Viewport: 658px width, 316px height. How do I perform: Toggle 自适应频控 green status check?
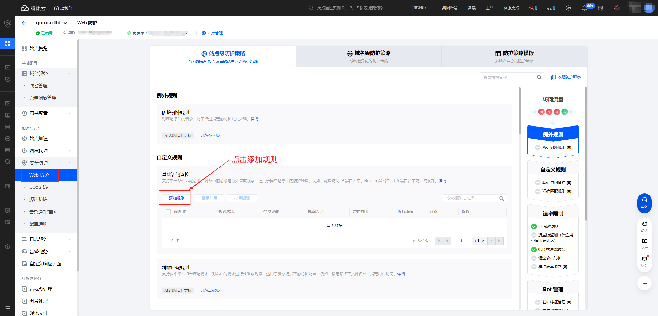[534, 227]
